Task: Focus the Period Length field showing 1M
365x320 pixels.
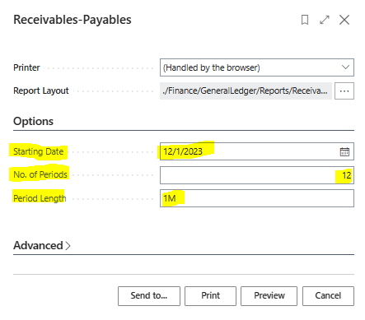Action: pyautogui.click(x=257, y=198)
